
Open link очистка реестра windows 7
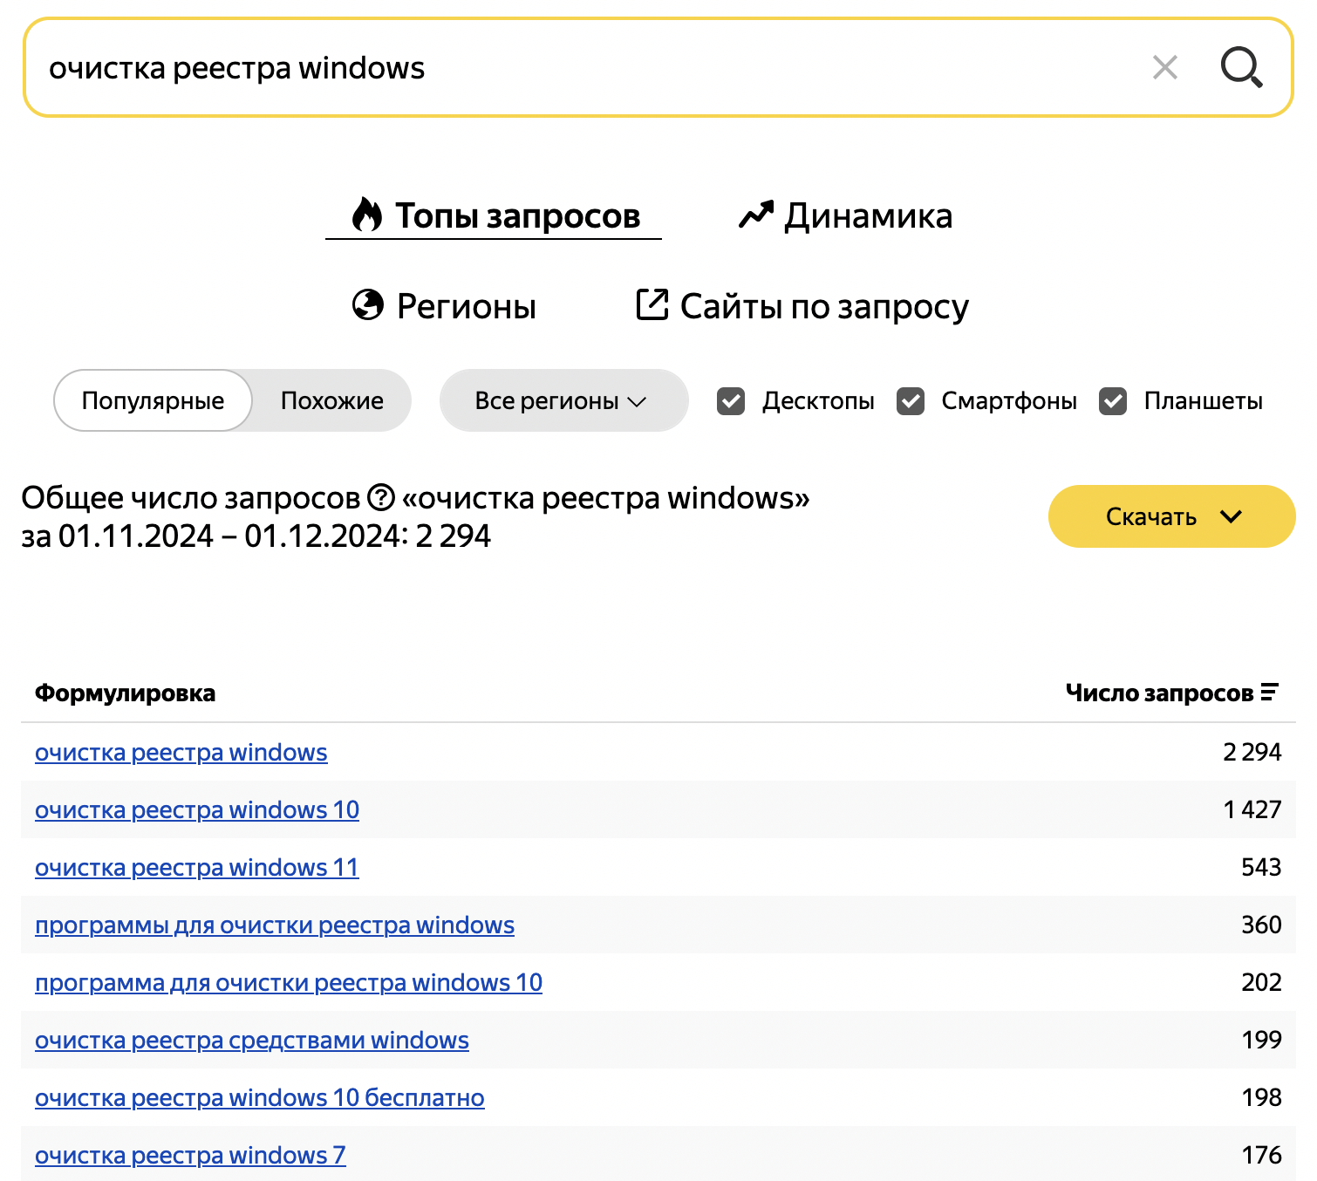click(x=190, y=1155)
